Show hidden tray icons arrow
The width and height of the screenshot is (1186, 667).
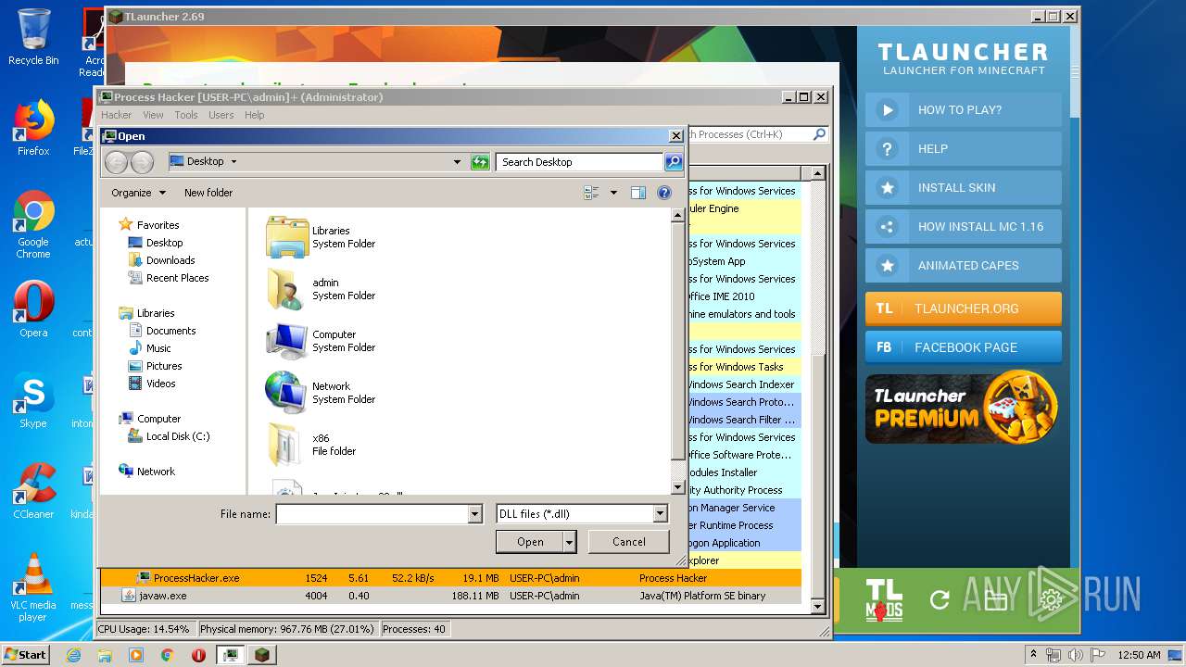tap(1034, 655)
